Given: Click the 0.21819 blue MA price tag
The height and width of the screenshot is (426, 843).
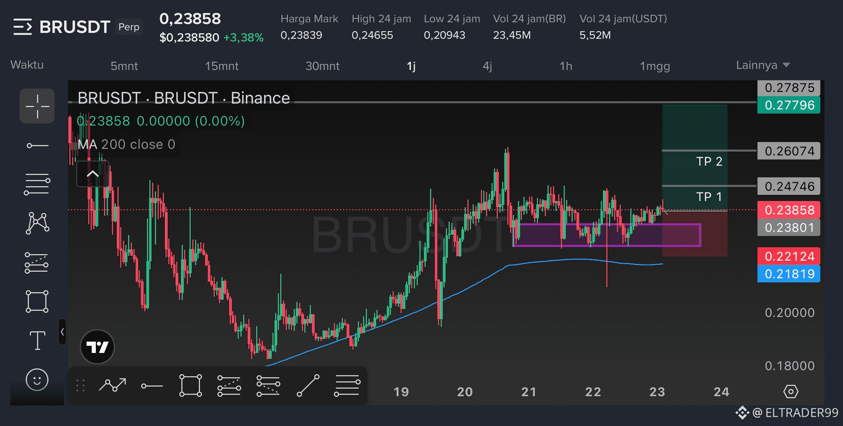Looking at the screenshot, I should click(x=789, y=274).
